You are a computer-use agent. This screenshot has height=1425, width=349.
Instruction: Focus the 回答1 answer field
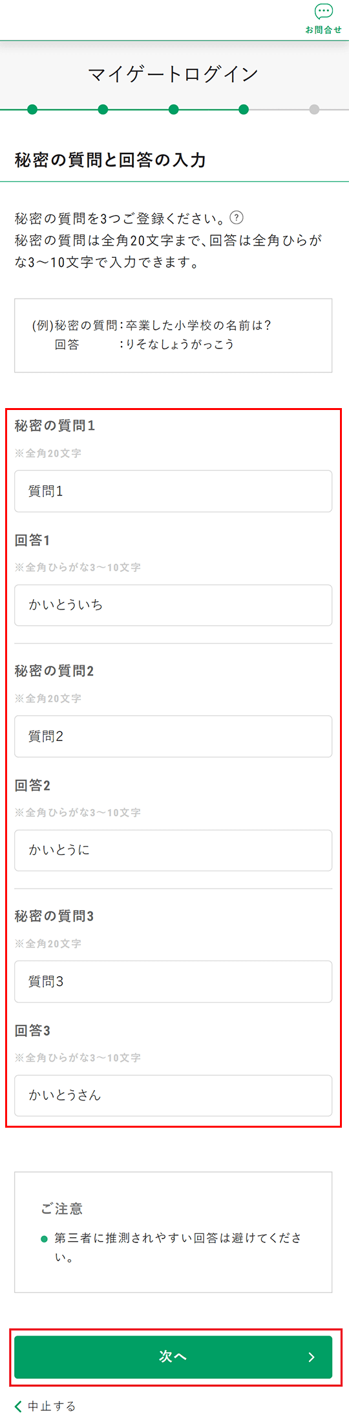173,605
